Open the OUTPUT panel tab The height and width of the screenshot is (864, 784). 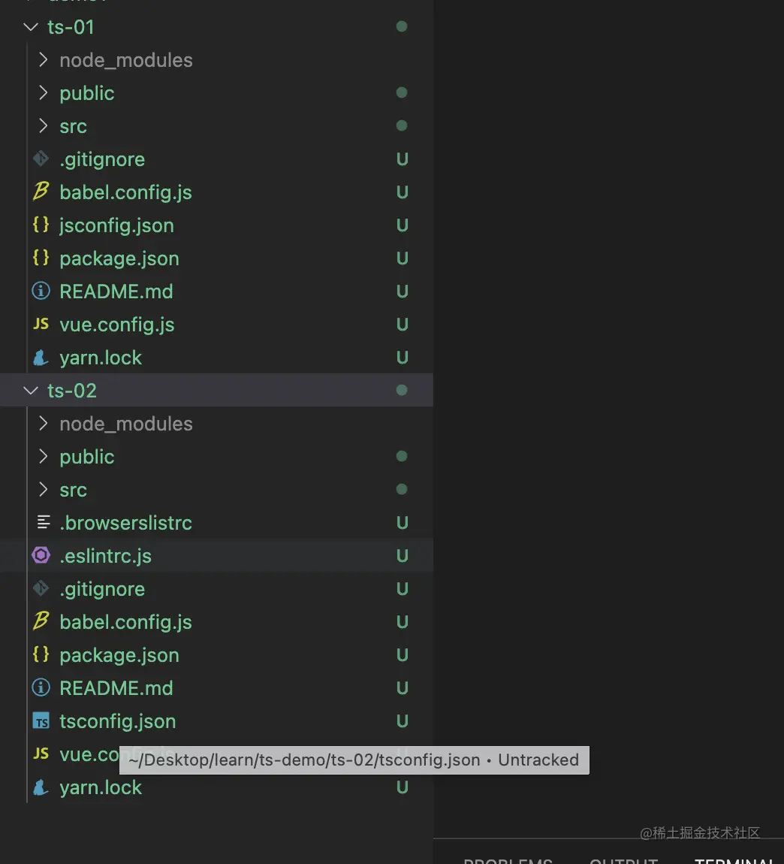tap(623, 859)
